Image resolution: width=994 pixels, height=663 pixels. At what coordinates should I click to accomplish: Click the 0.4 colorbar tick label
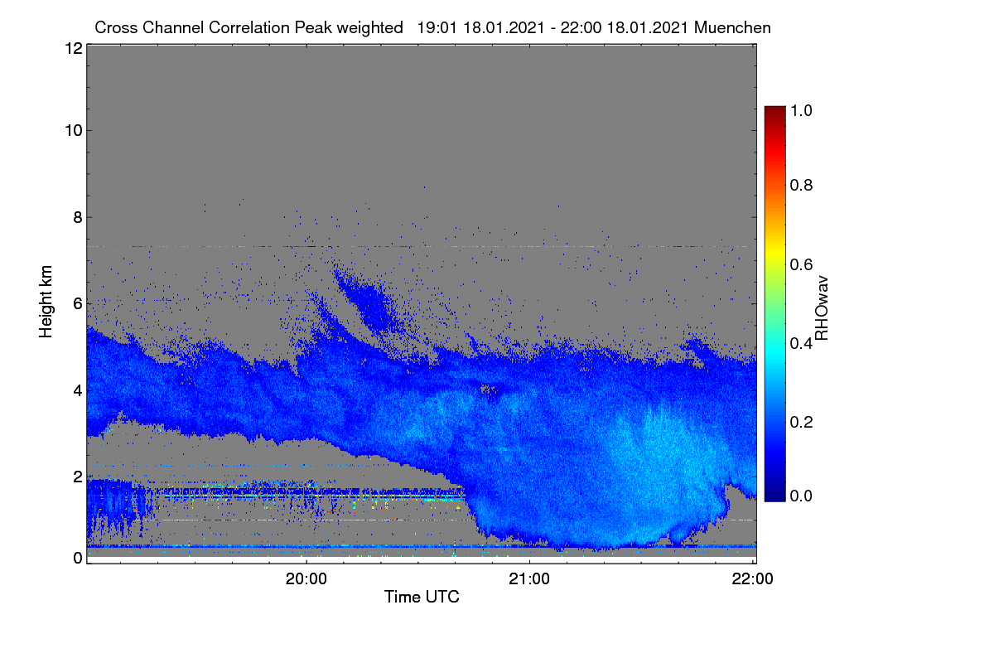click(802, 344)
